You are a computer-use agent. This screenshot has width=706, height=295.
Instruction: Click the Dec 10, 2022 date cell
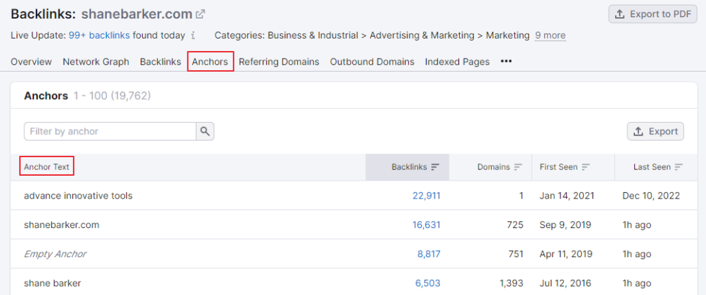(651, 196)
